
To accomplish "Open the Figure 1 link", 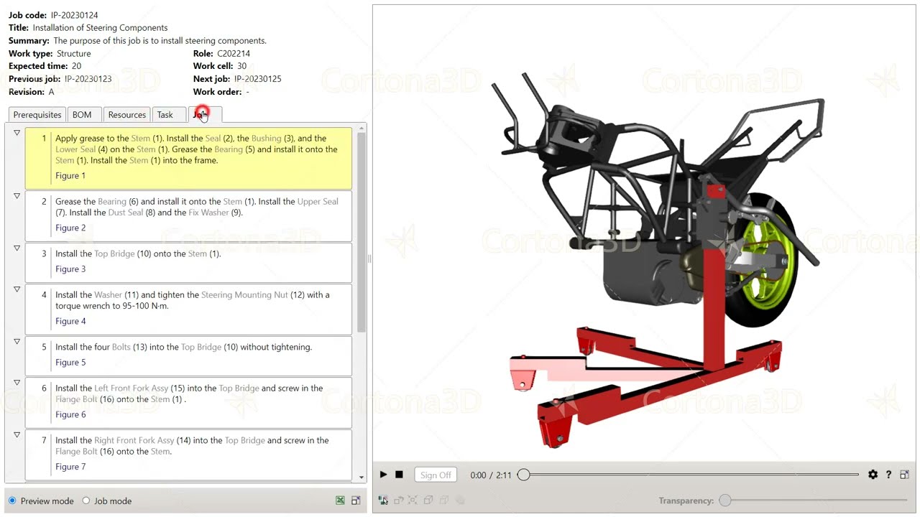I will point(70,176).
